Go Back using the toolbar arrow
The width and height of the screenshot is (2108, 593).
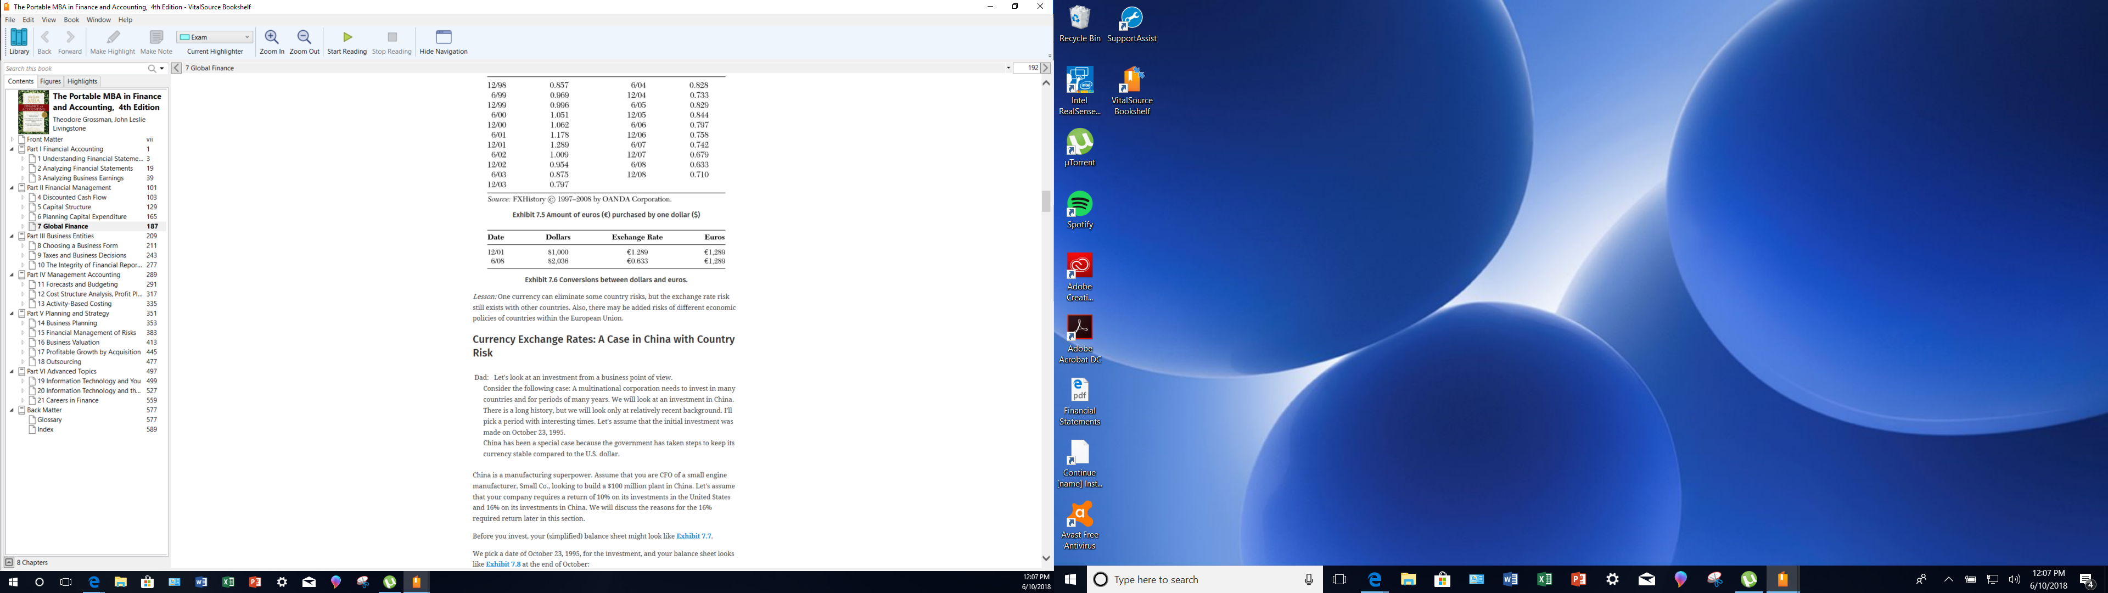[45, 42]
